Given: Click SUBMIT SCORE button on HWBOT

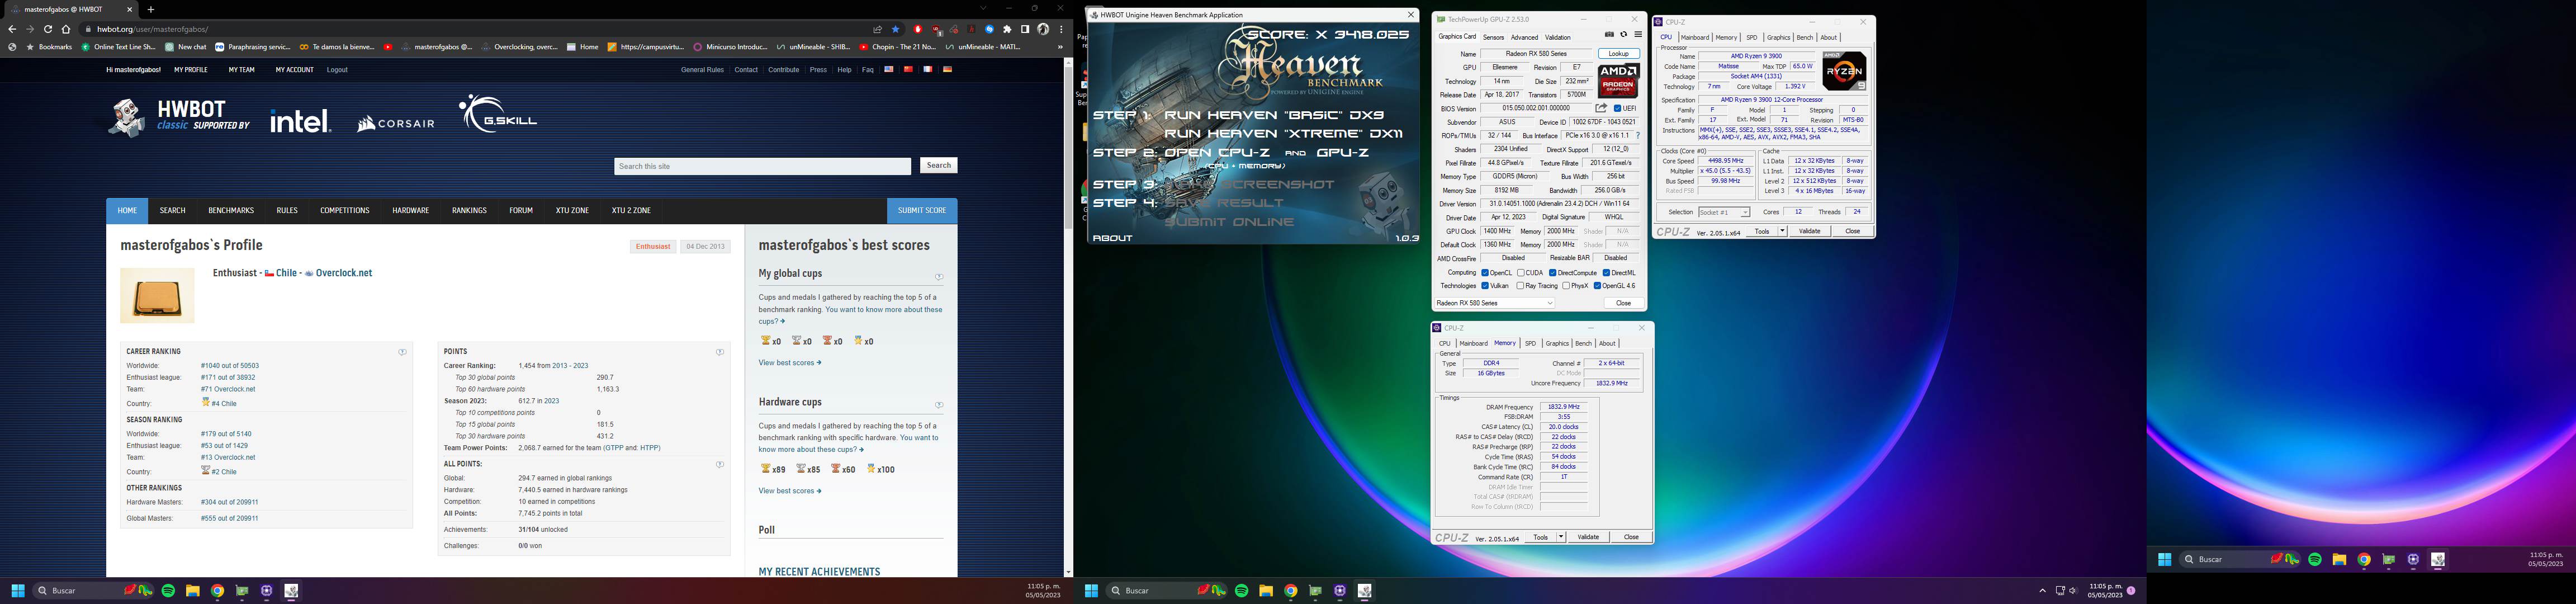Looking at the screenshot, I should [x=922, y=211].
